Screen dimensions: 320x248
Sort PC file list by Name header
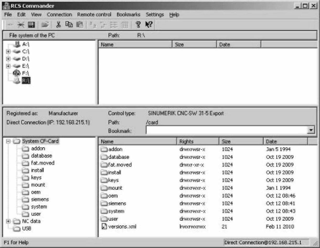pyautogui.click(x=135, y=45)
